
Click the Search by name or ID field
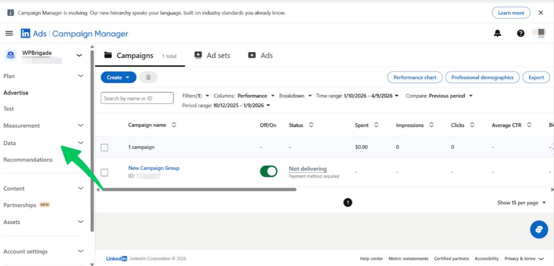coord(137,98)
